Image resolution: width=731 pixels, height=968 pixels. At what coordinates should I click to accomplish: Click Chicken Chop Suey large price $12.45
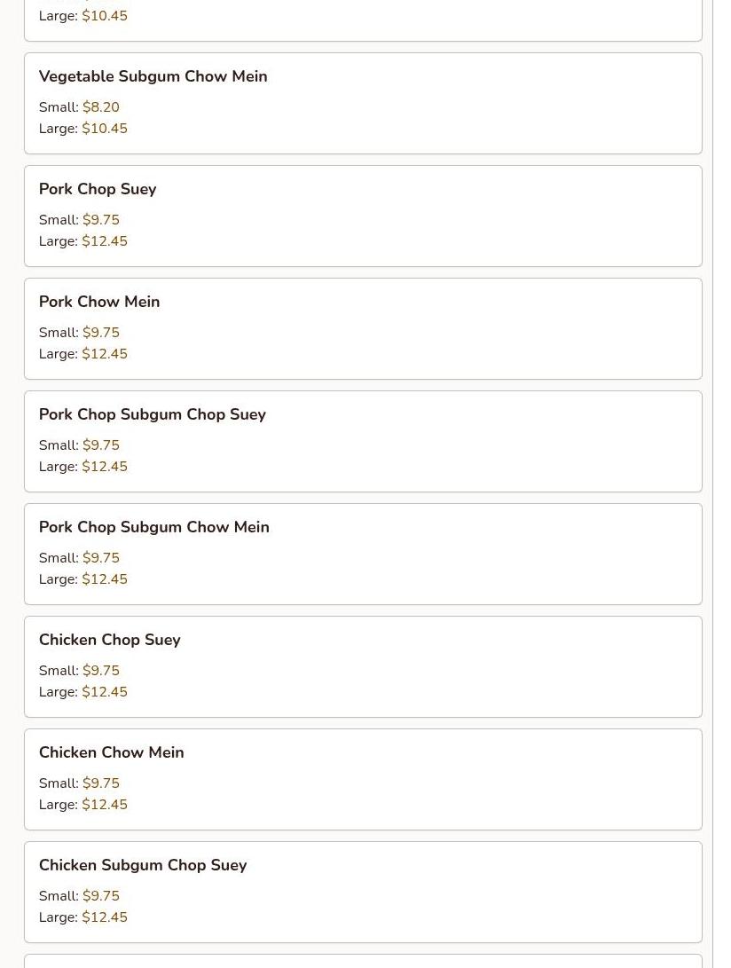(105, 692)
